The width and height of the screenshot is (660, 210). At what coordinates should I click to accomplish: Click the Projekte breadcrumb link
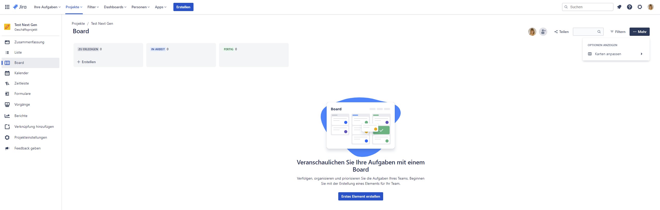(x=78, y=23)
